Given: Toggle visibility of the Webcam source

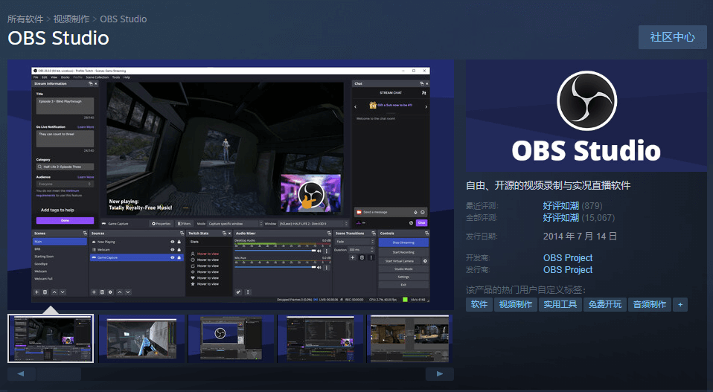Looking at the screenshot, I should click(x=173, y=249).
